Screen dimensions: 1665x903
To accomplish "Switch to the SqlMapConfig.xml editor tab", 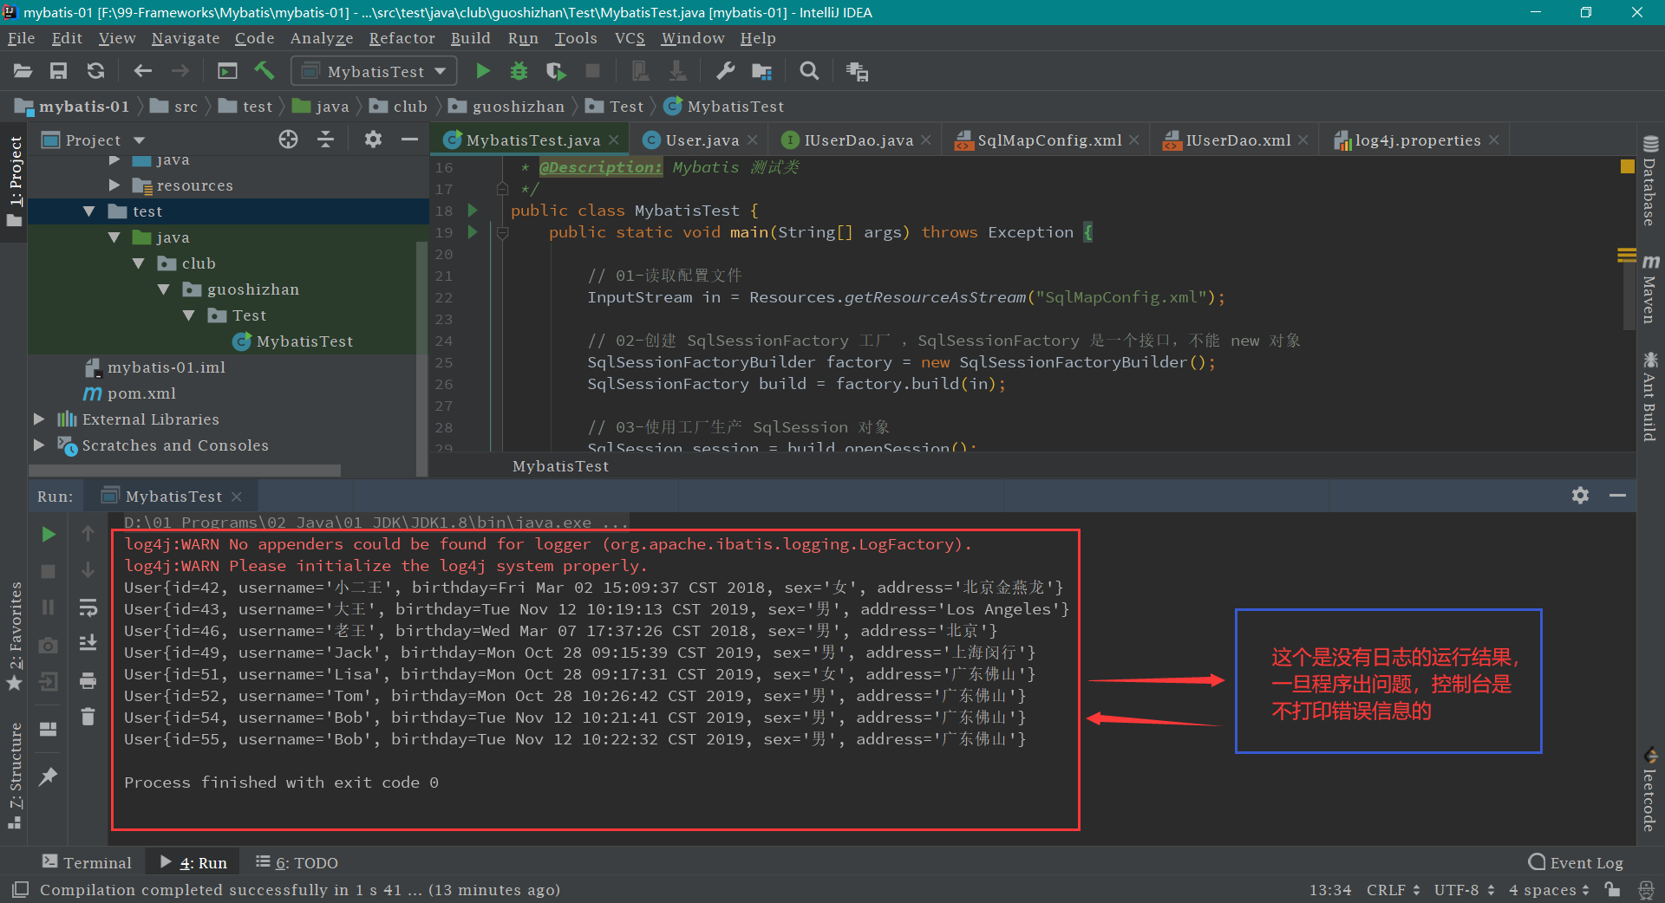I will click(x=1048, y=140).
